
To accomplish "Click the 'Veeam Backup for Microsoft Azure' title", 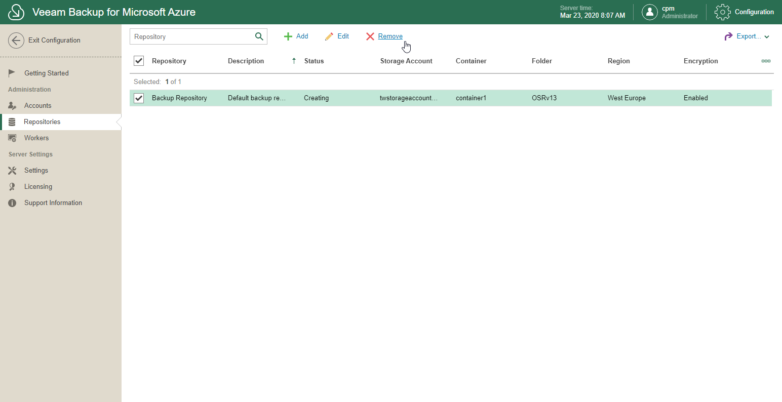I will point(114,12).
